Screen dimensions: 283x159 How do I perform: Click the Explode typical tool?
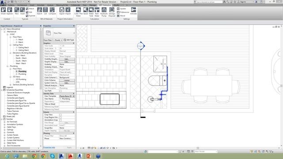(31, 16)
